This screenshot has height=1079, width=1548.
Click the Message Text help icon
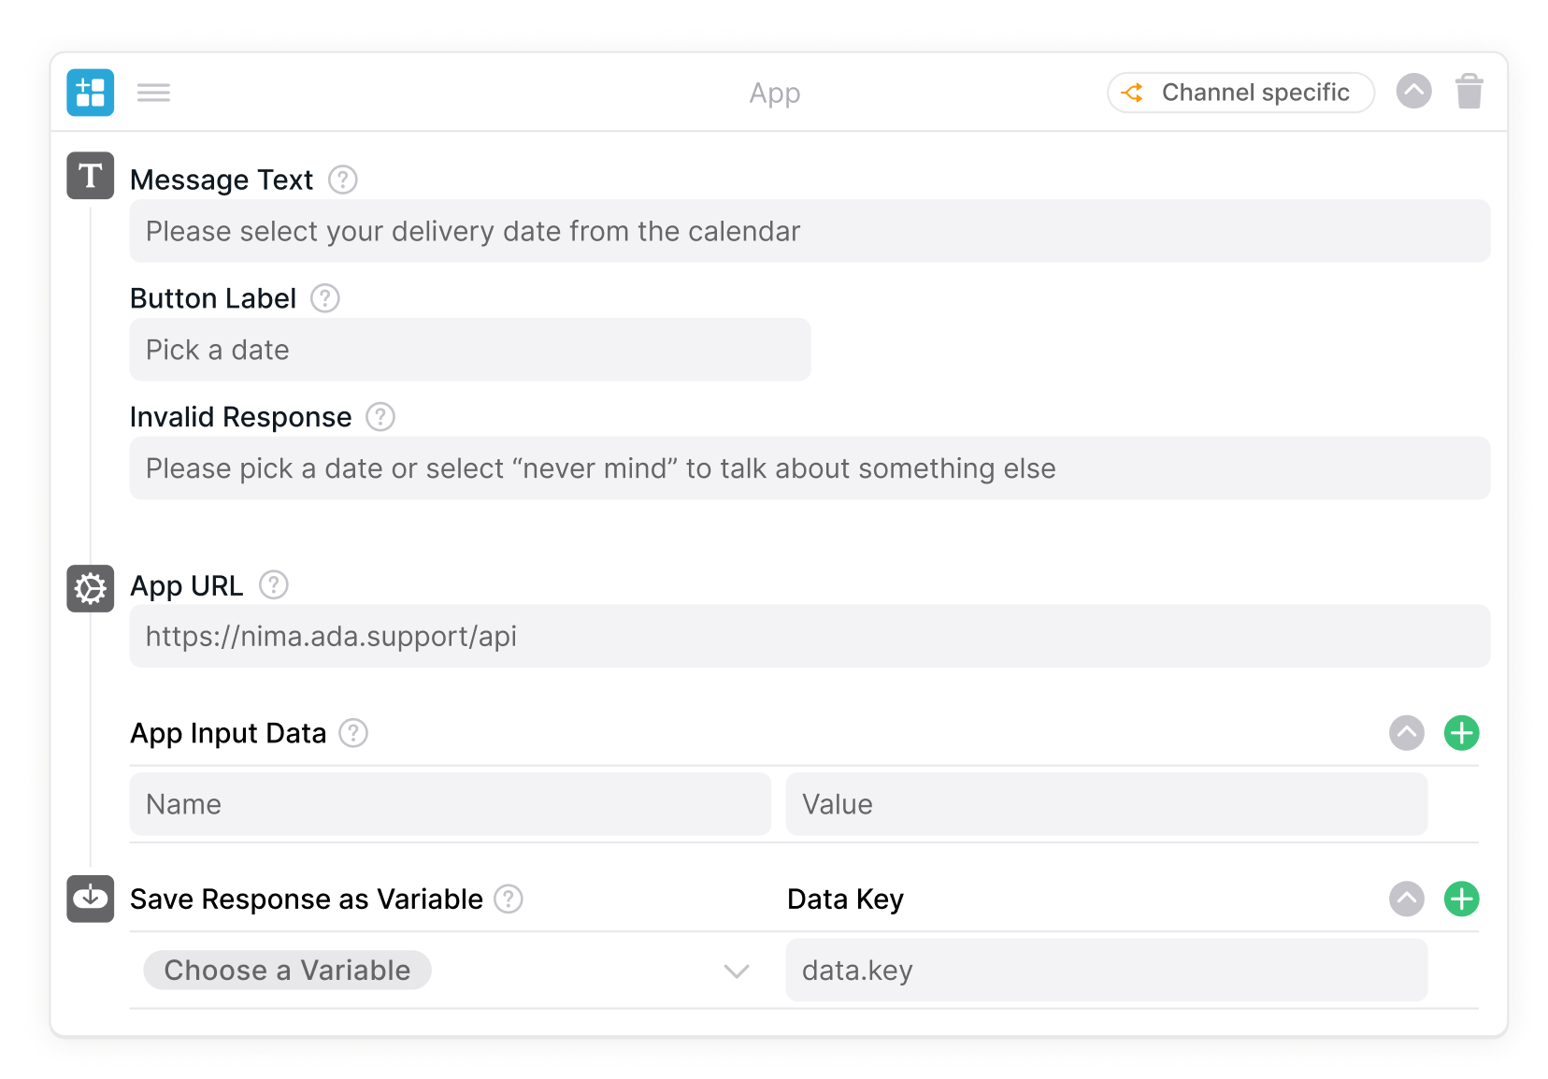point(343,180)
